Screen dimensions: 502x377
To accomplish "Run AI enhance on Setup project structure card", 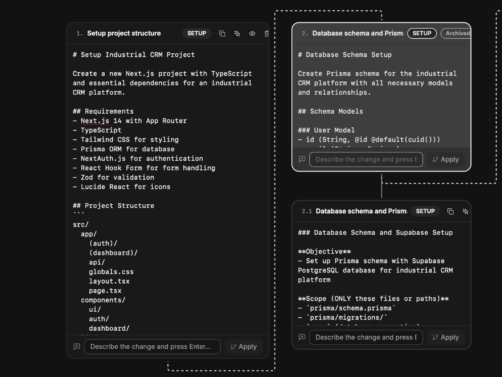I will pos(237,33).
